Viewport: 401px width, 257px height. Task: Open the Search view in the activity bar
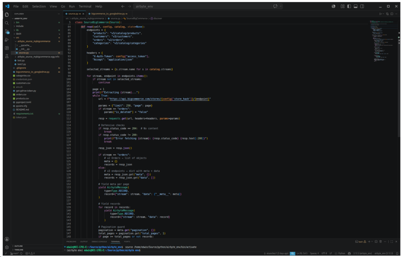[x=7, y=23]
